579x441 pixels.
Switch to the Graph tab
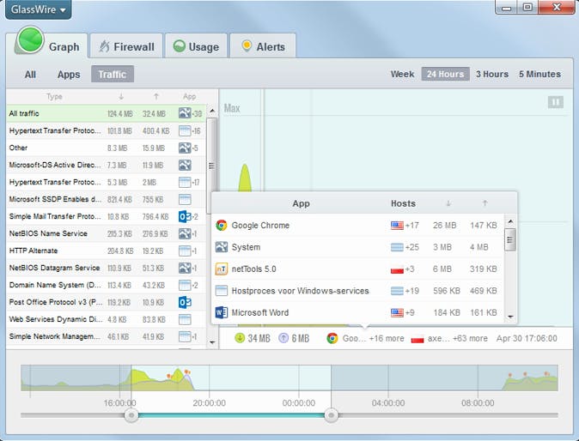click(48, 45)
